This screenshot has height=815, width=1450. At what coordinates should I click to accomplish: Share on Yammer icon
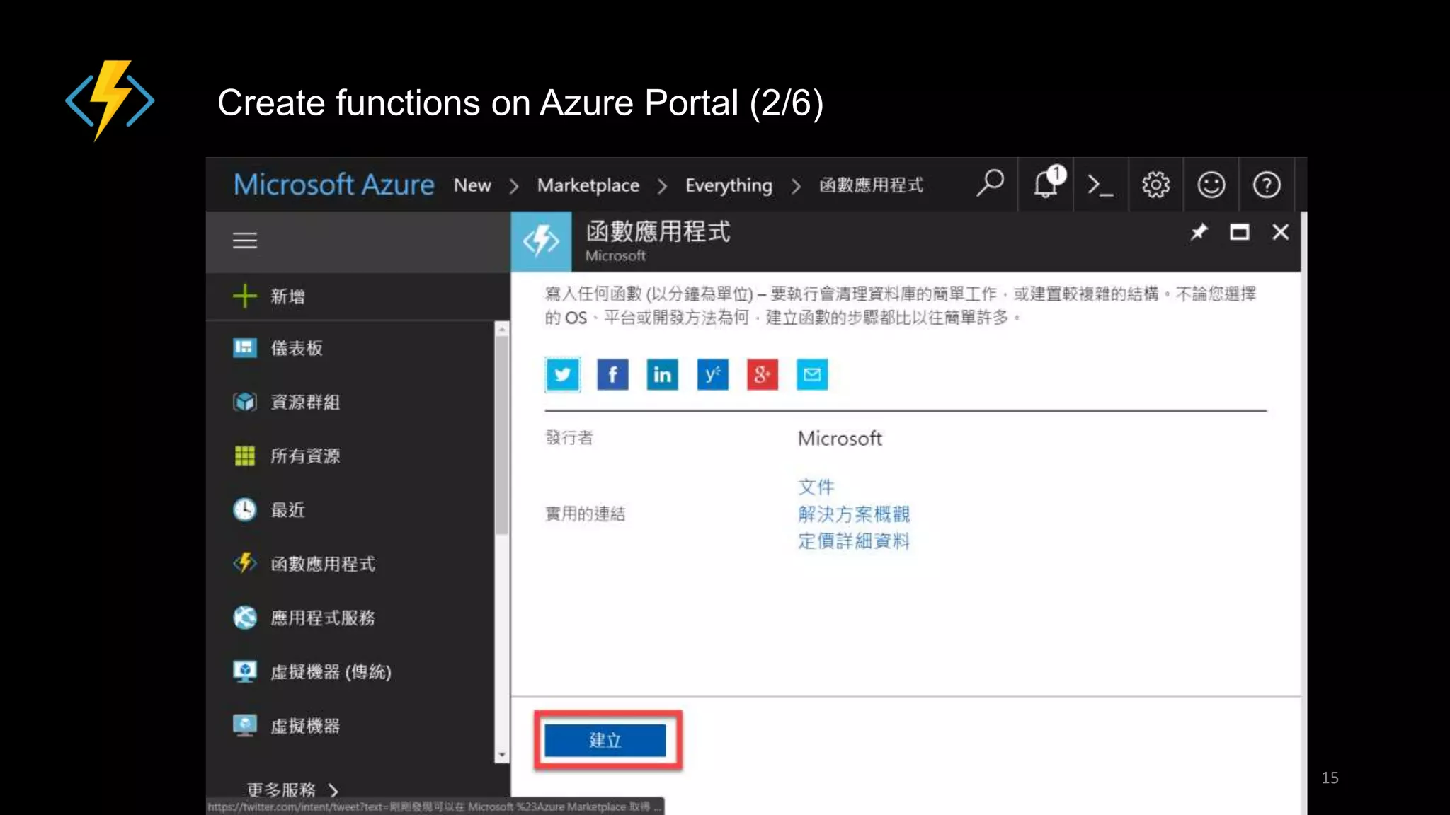[x=712, y=374]
